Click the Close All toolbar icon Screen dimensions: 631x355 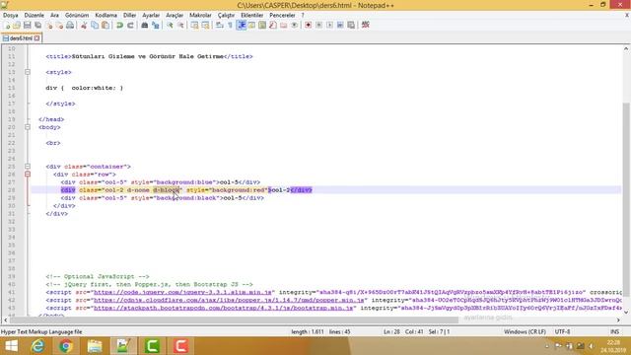[59, 25]
